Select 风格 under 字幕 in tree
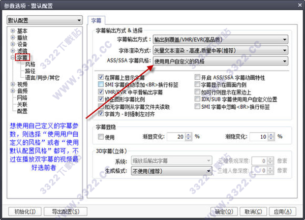 click(30, 65)
